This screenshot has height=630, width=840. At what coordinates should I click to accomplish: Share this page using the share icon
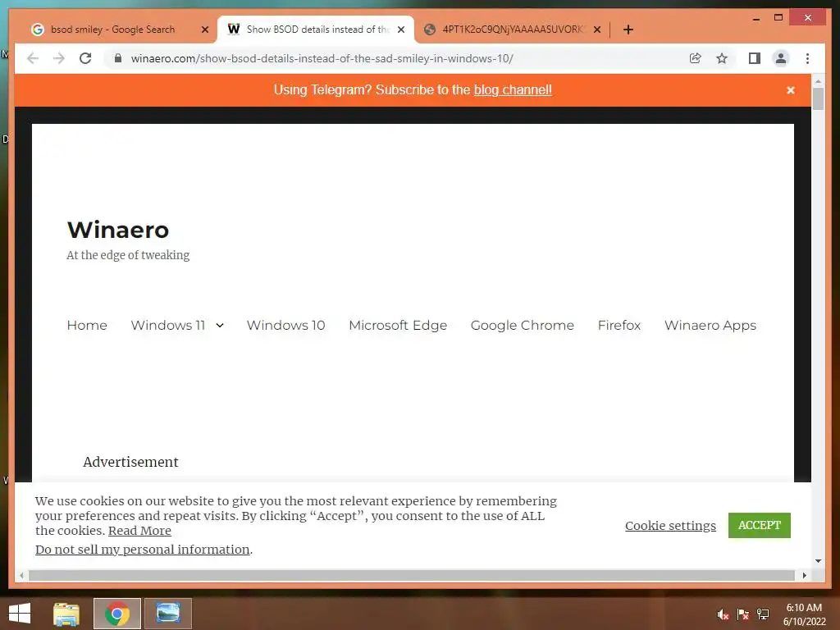pyautogui.click(x=696, y=58)
